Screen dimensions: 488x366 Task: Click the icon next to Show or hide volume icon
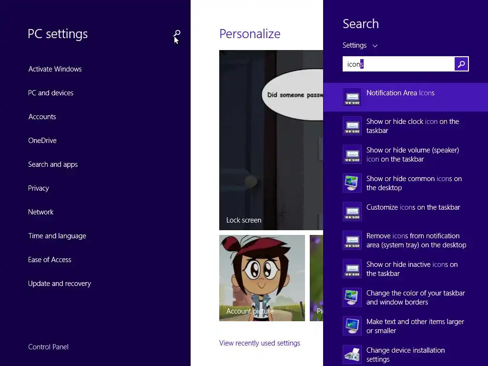point(352,154)
